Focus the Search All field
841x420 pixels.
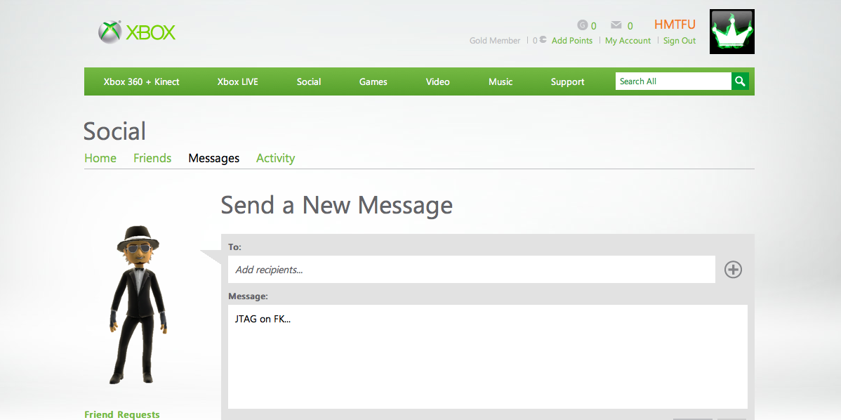coord(673,81)
